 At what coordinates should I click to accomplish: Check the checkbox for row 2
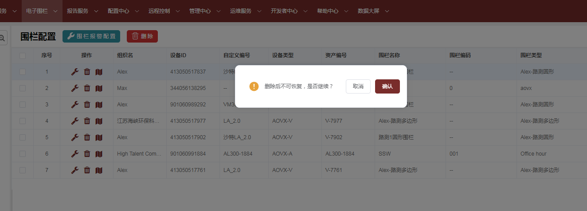[23, 88]
